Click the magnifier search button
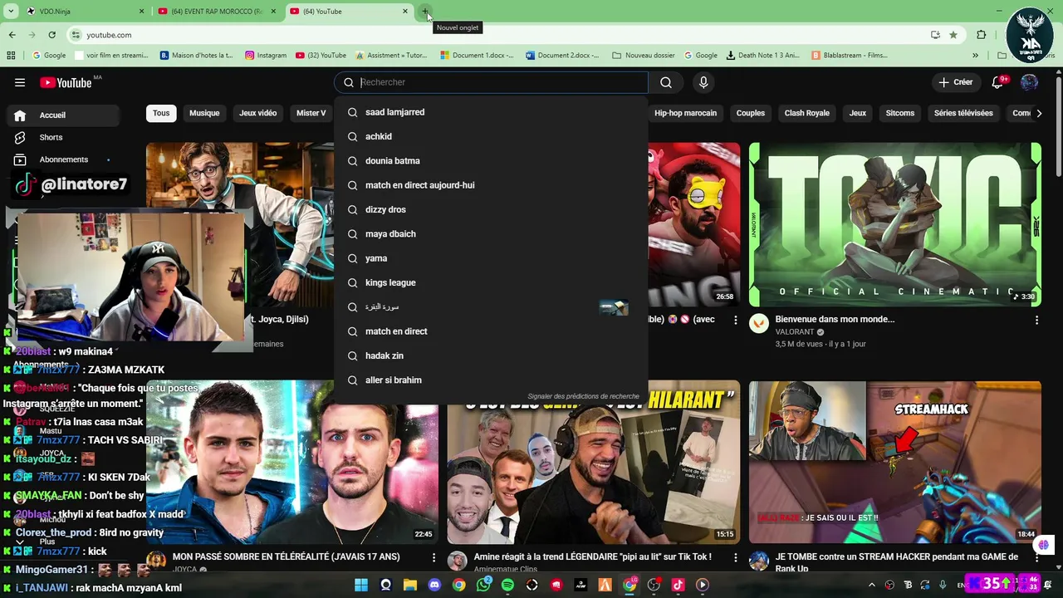 (666, 82)
